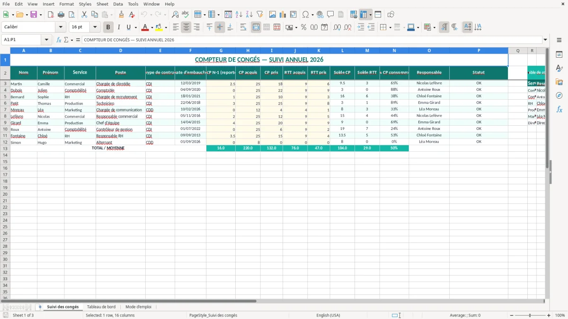Image resolution: width=568 pixels, height=319 pixels.
Task: Open the Borders dropdown arrow
Action: click(x=390, y=27)
